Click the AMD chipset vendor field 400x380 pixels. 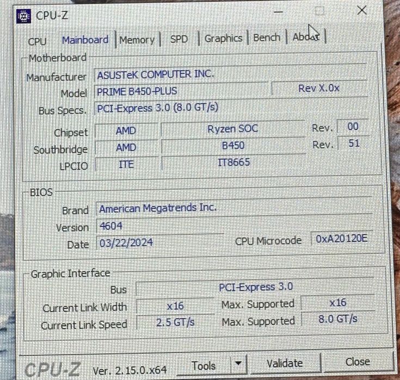point(126,131)
